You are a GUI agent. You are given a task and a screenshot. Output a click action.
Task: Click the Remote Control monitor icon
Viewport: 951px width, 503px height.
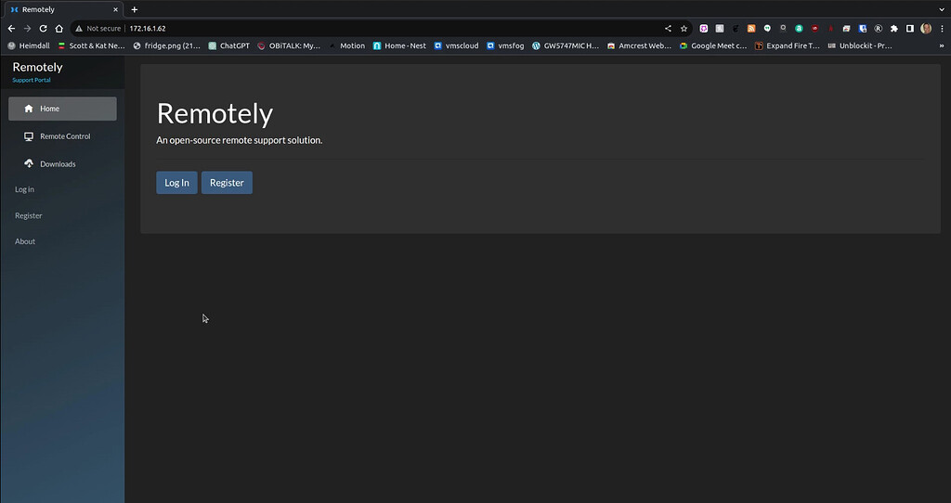(29, 136)
